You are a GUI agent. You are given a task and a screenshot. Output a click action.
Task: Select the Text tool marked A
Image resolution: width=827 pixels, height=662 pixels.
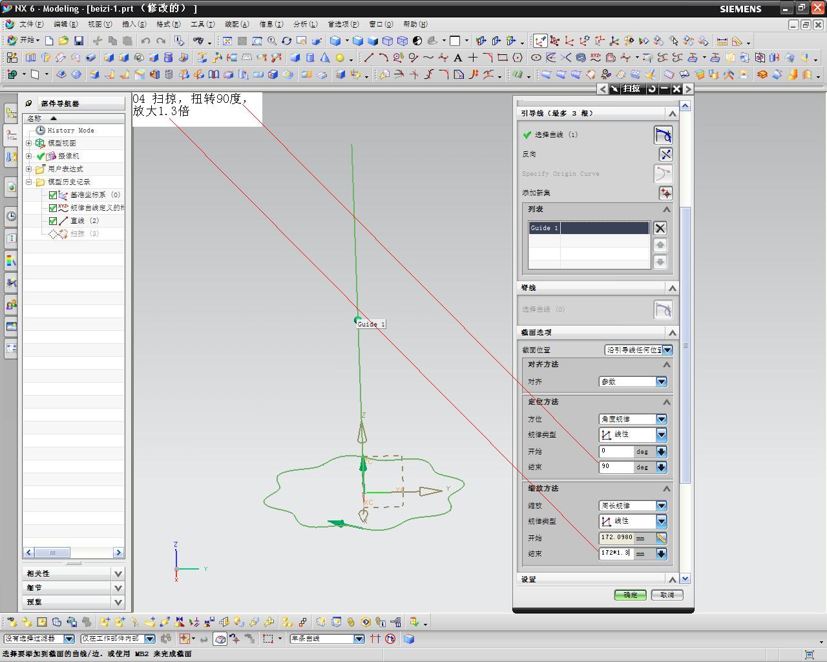point(458,58)
